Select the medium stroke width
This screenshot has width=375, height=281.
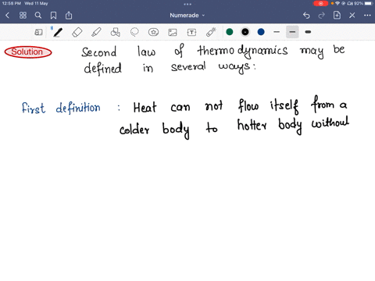292,32
